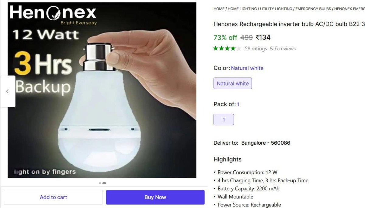Click the left image carousel arrow
The width and height of the screenshot is (365, 208).
[x=8, y=91]
